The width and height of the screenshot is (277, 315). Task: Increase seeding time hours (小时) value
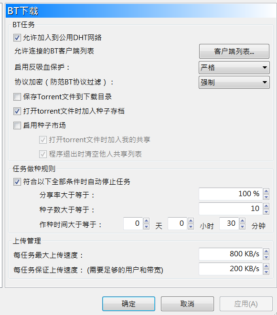click(191, 221)
